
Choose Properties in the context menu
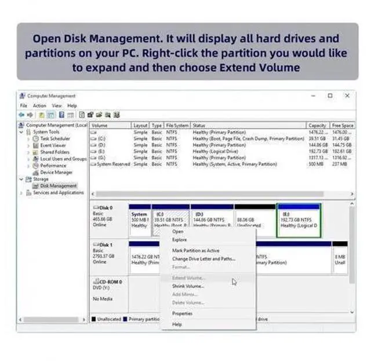(208, 313)
